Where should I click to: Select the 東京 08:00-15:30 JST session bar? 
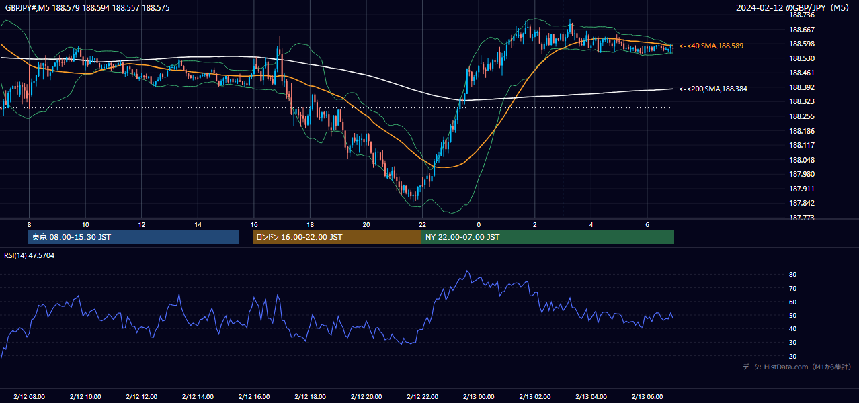[133, 237]
